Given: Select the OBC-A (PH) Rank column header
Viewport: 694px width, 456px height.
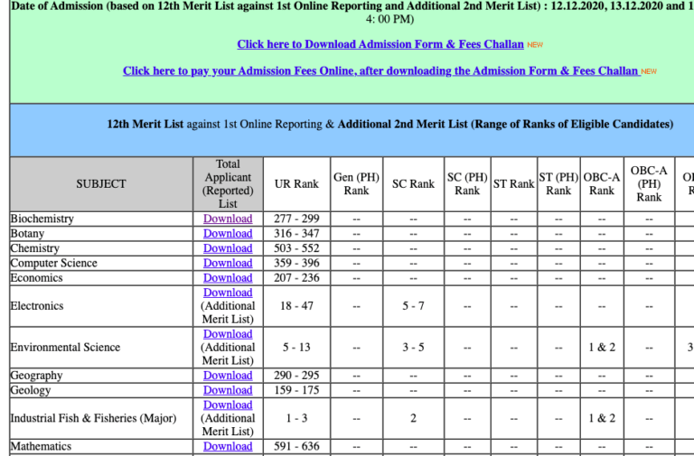Looking at the screenshot, I should (x=650, y=184).
